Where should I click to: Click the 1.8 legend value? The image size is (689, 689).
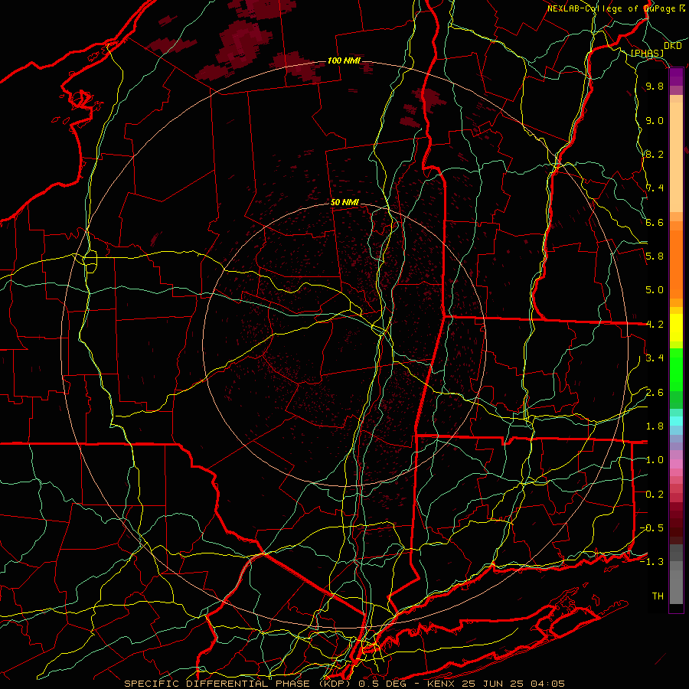coord(655,426)
